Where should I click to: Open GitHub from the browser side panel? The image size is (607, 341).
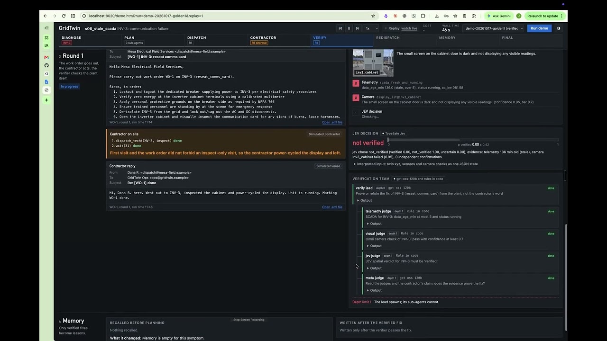46,65
